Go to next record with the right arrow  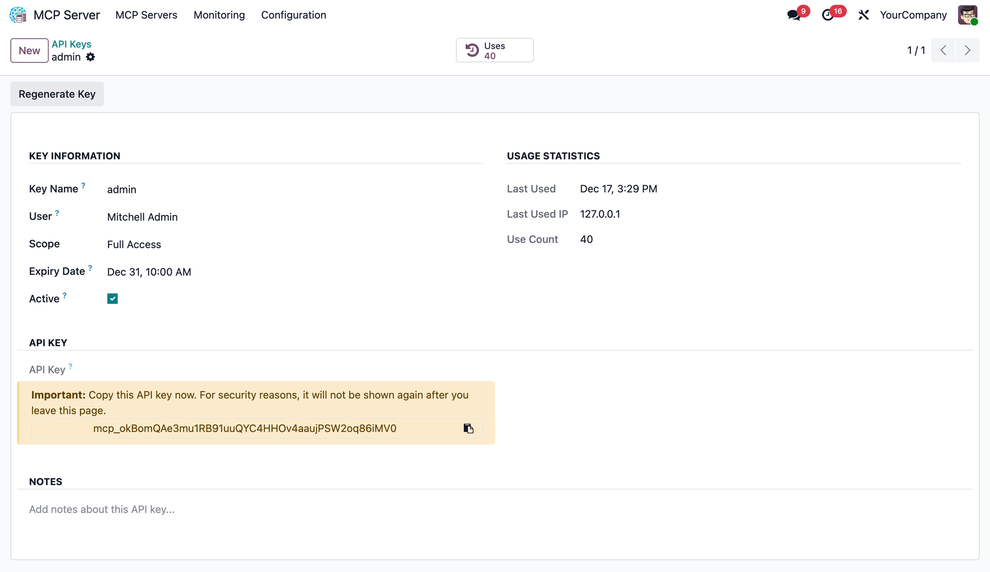click(968, 50)
